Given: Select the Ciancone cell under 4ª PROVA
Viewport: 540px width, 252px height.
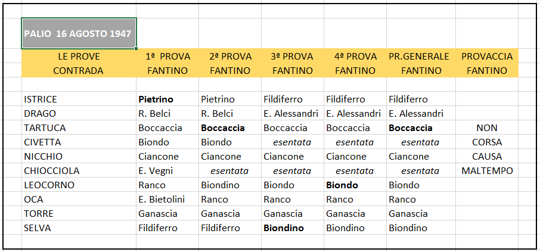Looking at the screenshot, I should click(x=355, y=157).
